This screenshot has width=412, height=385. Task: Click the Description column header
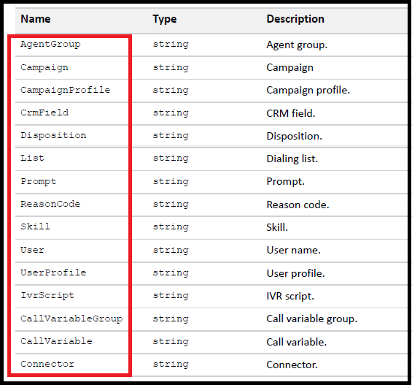click(x=295, y=19)
